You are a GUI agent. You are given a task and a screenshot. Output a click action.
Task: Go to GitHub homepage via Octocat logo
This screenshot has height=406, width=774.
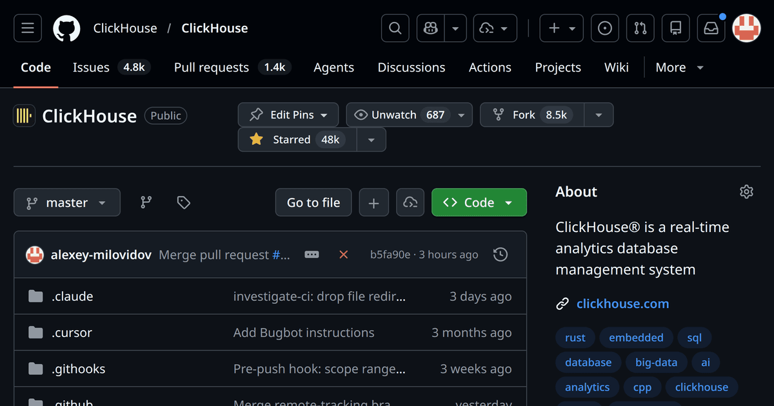tap(66, 28)
